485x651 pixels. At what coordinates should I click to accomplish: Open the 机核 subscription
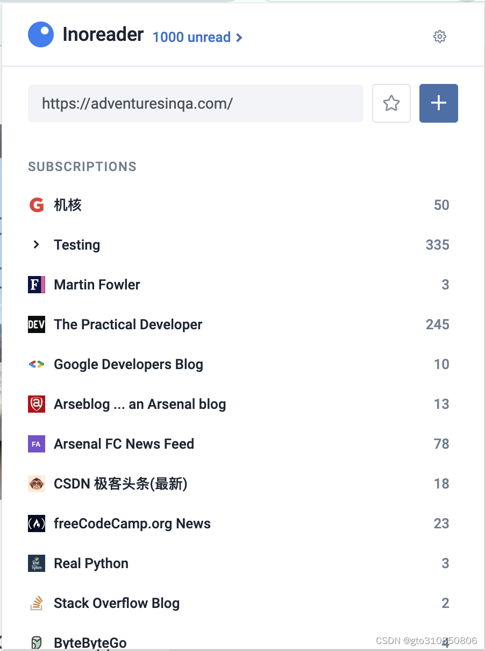tap(68, 205)
